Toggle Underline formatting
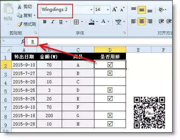This screenshot has width=180, height=140. [x=61, y=22]
